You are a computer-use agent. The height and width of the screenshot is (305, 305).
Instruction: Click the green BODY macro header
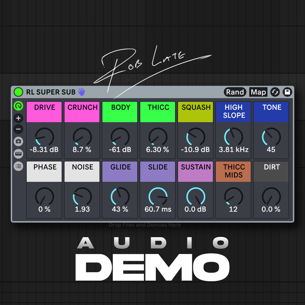click(120, 111)
